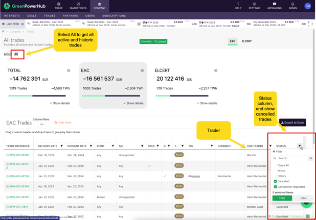Open Payment Date column filter icon
The image size is (316, 220).
[91, 146]
